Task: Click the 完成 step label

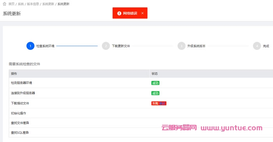Action: (266, 46)
